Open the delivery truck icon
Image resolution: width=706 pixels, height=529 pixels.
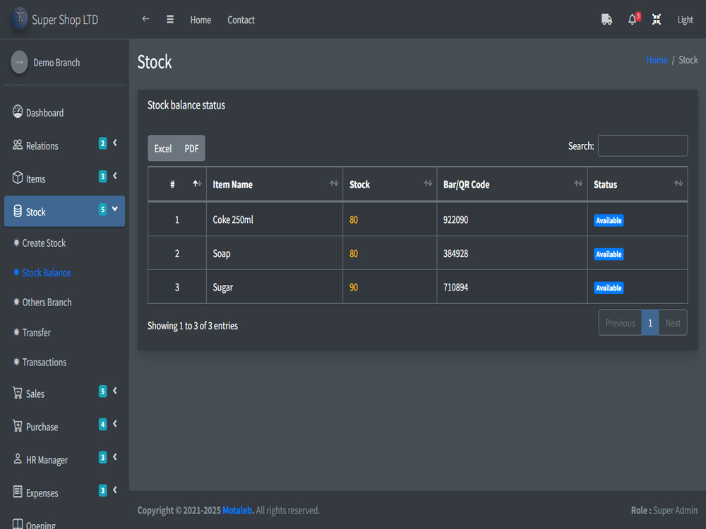606,19
